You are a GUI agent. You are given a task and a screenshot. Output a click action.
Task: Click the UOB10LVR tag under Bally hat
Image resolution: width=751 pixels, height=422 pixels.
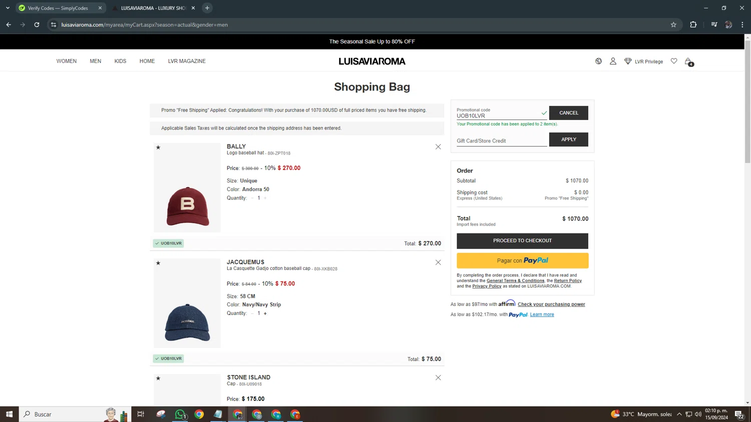click(x=169, y=243)
